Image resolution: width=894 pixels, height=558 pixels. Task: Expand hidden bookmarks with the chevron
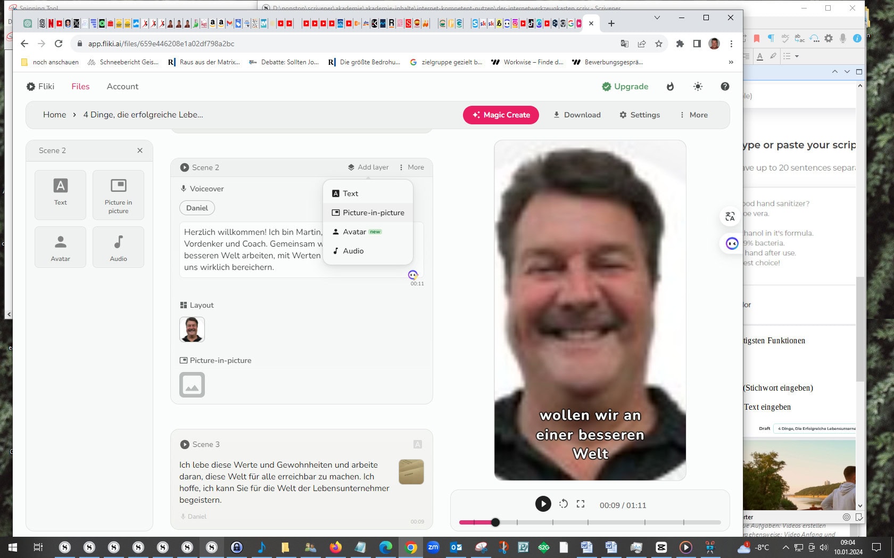pos(730,62)
